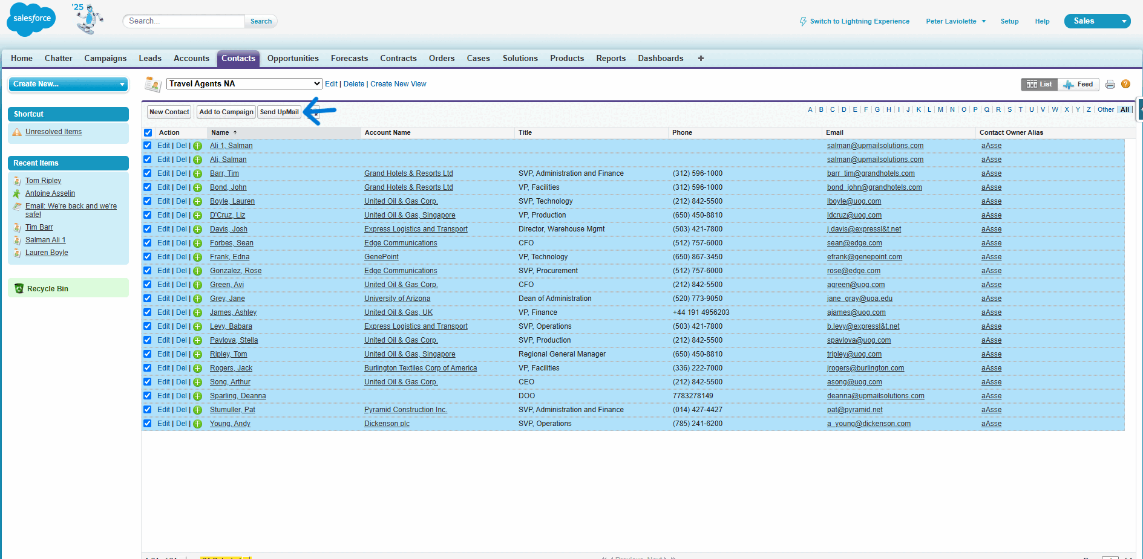Click the plus tab to add tabs
Screen dimensions: 1143x559
701,59
